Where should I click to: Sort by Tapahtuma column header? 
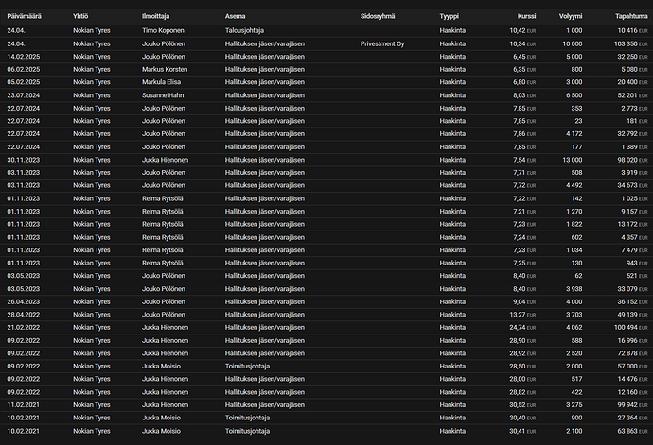pyautogui.click(x=631, y=16)
